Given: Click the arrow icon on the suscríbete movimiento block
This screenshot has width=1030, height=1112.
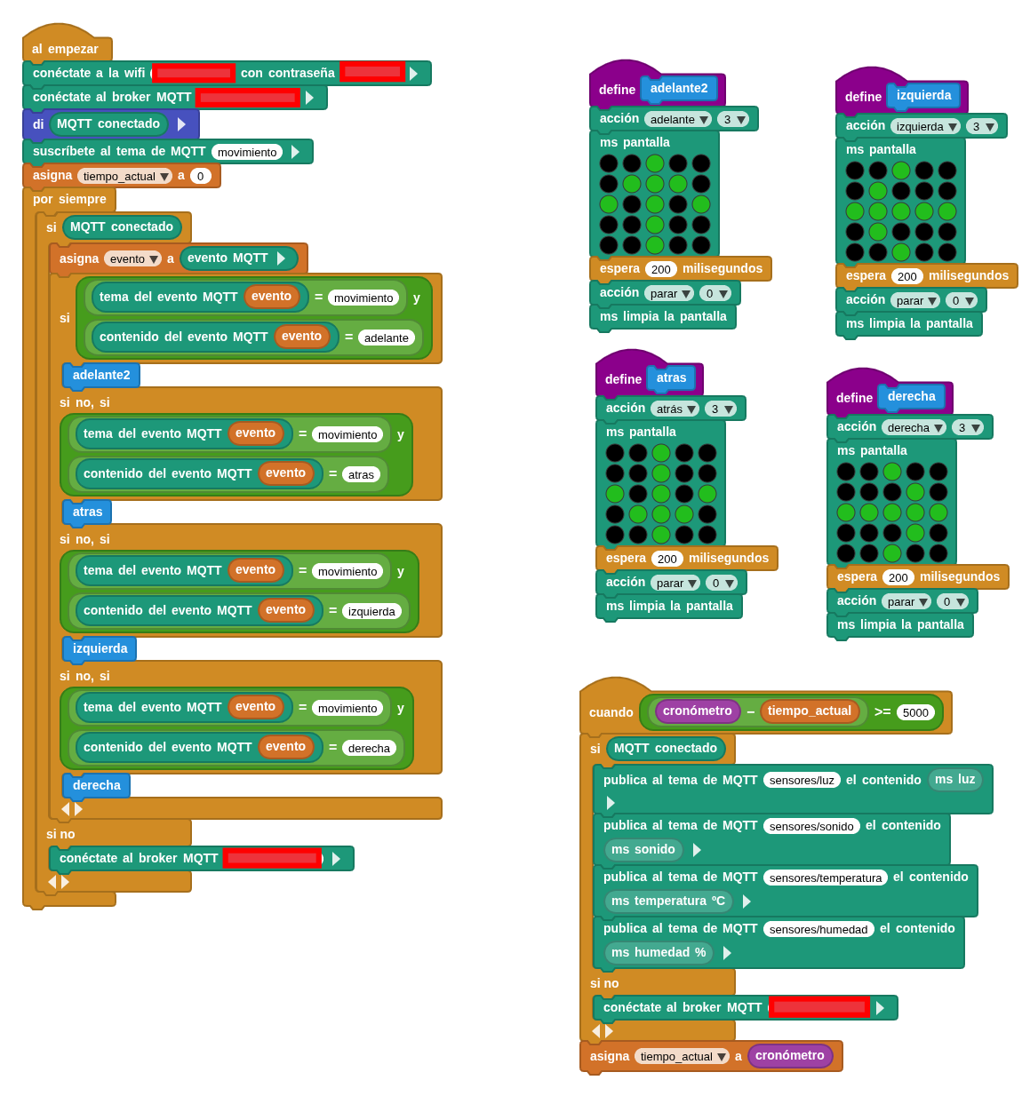Looking at the screenshot, I should point(296,152).
